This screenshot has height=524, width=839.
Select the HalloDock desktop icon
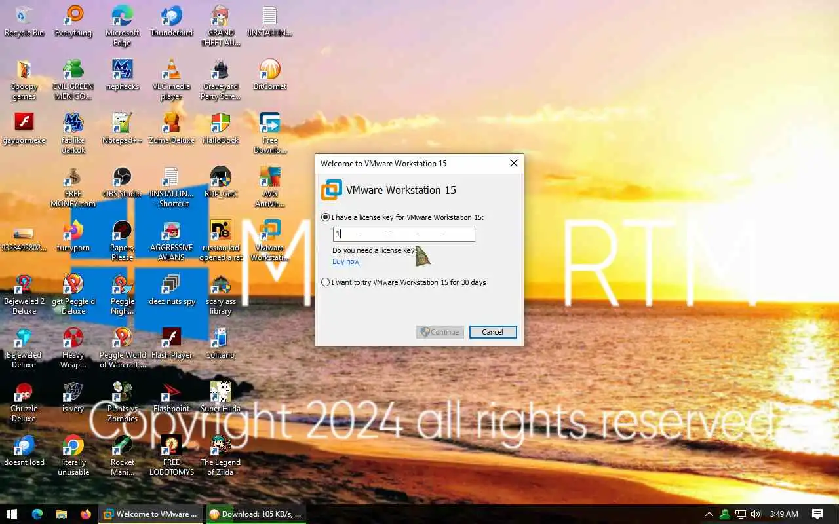221,128
